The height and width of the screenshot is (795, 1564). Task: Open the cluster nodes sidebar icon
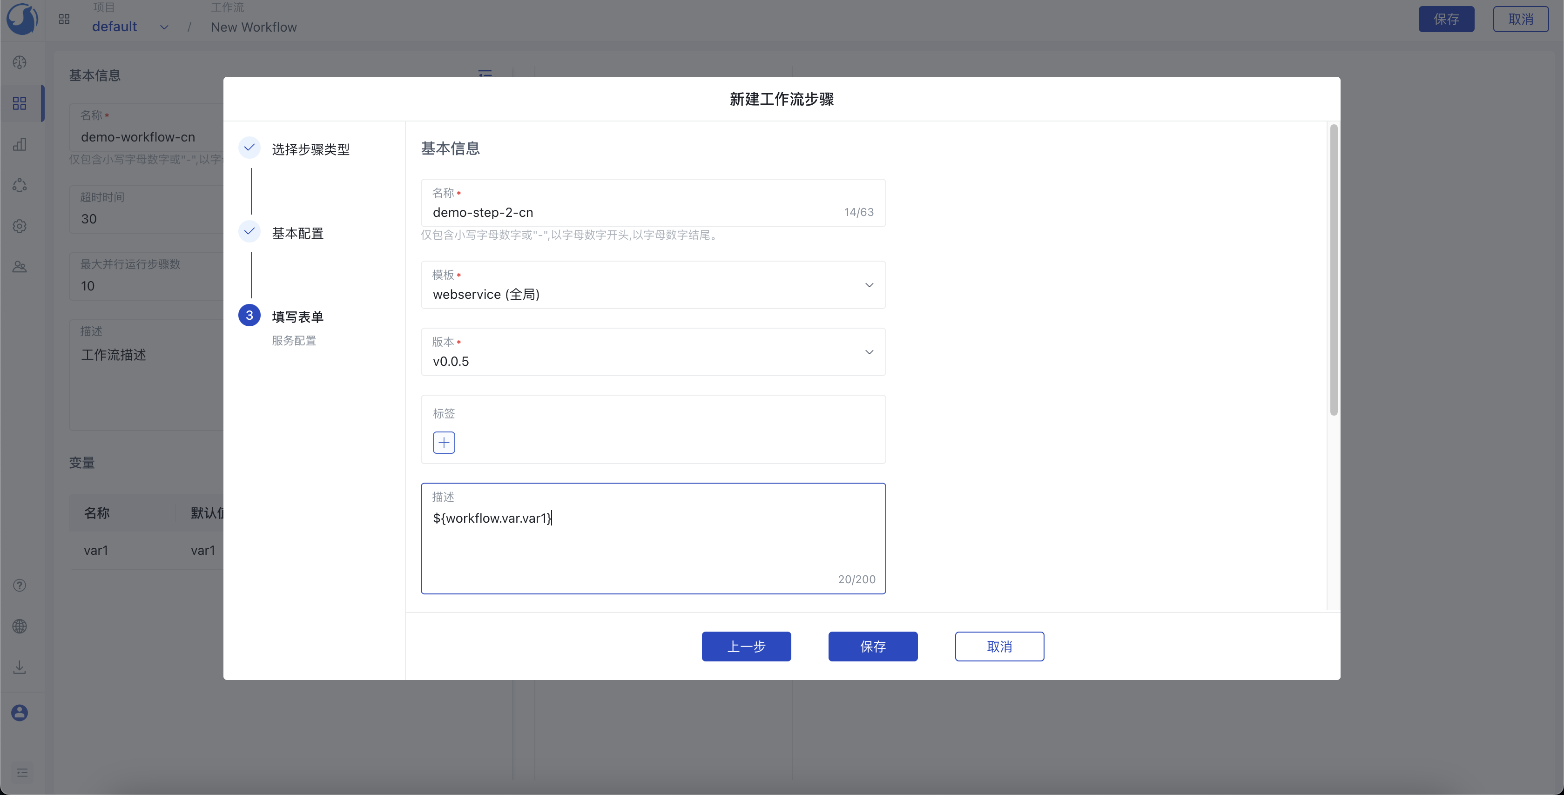[20, 185]
